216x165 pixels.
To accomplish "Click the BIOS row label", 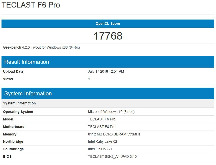I will coord(7,157).
